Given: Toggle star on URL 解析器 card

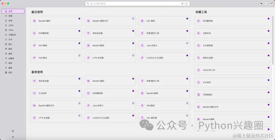Looking at the screenshot, I should [187, 116].
